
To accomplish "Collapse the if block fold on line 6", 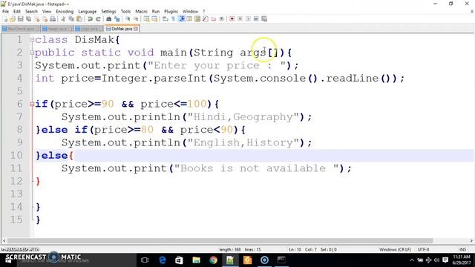I will (x=32, y=104).
